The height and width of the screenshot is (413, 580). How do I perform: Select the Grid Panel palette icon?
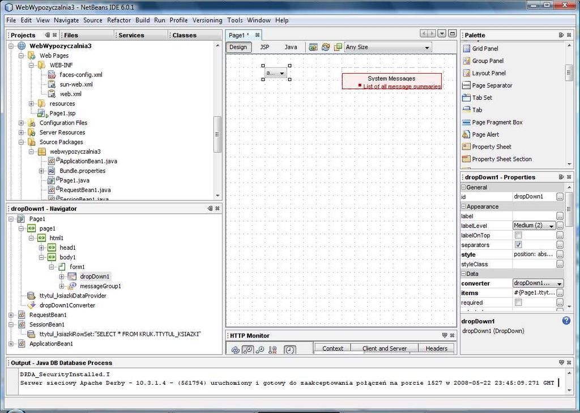[467, 49]
